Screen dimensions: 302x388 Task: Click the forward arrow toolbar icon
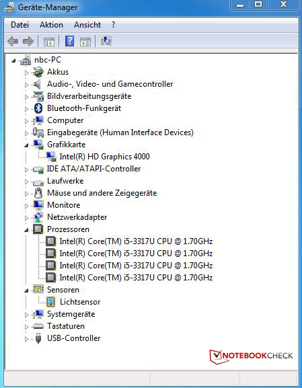tap(28, 41)
